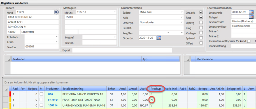Viewport: 256px width, 109px height.
Task: Click the Prodtyp value V on row 1
Action: pos(151,105)
